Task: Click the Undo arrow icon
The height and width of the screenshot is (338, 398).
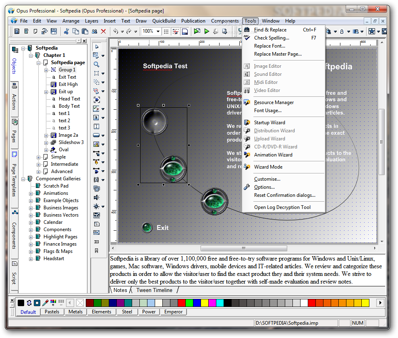Action: click(x=116, y=31)
